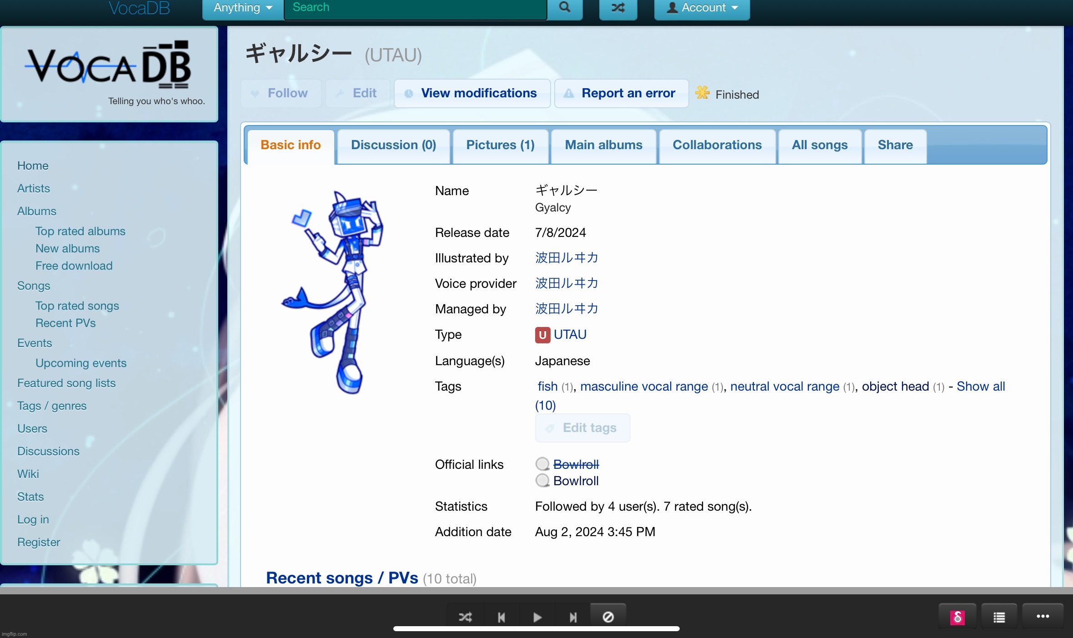Screen dimensions: 1073x638
Task: Open the object head tag
Action: pos(895,387)
